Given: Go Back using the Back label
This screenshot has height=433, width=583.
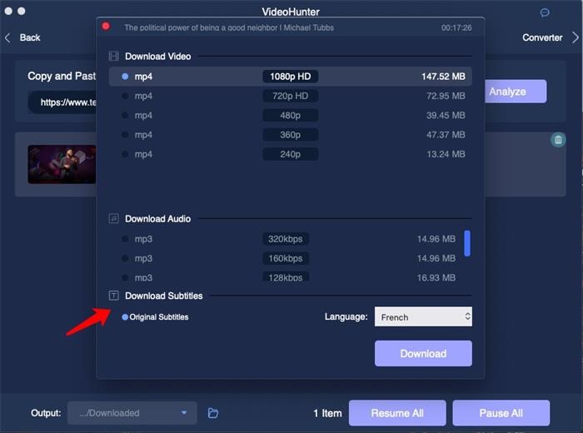Looking at the screenshot, I should (x=30, y=37).
